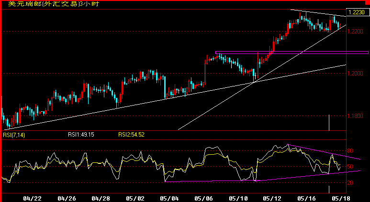Click the 1.1800 price axis label
370x202 pixels.
click(x=356, y=116)
